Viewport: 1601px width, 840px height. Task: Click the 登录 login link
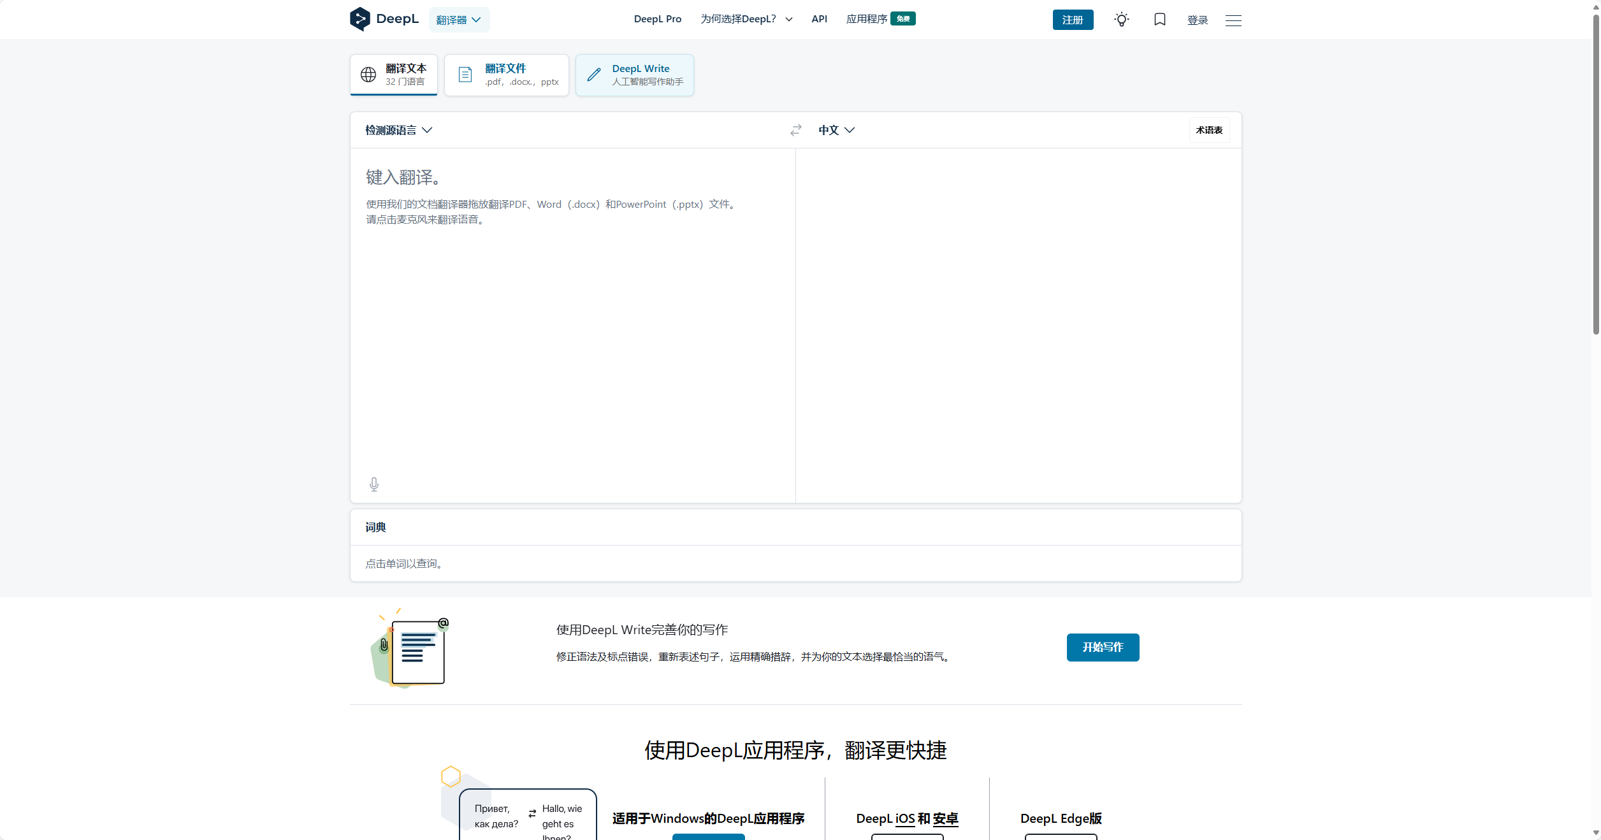tap(1197, 20)
